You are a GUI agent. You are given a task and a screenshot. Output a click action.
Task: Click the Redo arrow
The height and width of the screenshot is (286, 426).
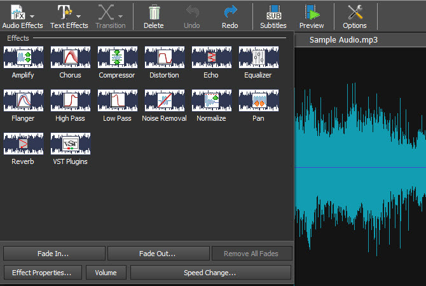click(230, 12)
